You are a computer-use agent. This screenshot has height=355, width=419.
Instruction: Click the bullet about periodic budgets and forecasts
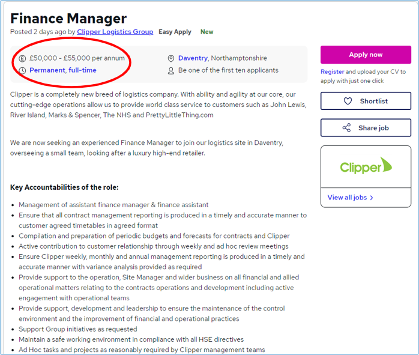(x=154, y=236)
